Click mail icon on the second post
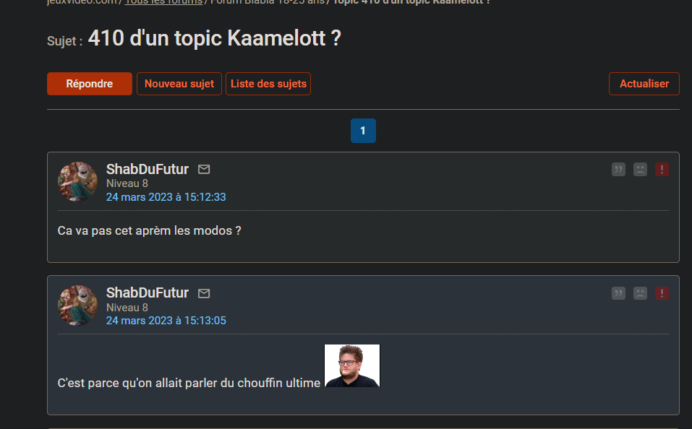This screenshot has height=429, width=692. click(x=204, y=293)
